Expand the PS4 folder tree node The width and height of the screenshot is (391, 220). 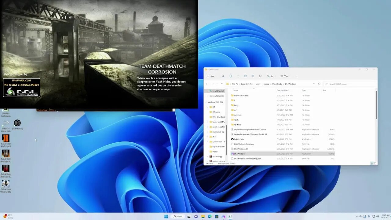(207, 137)
